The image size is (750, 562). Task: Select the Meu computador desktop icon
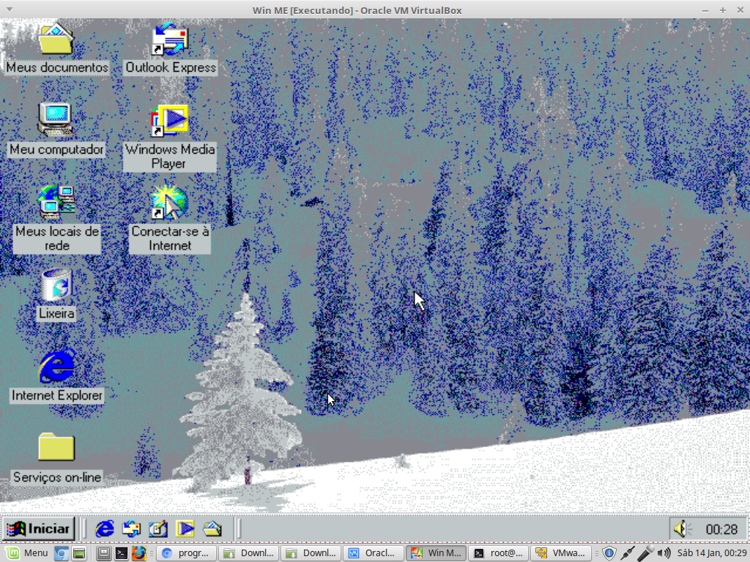[56, 119]
